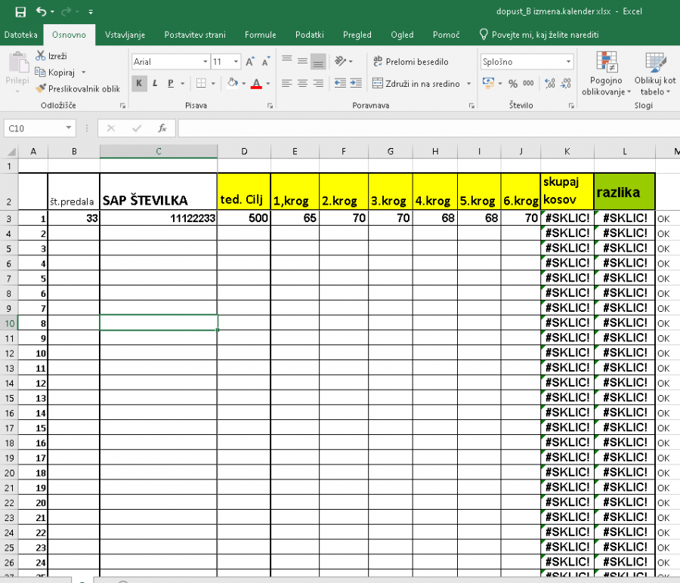Image resolution: width=680 pixels, height=583 pixels.
Task: Click the percent style icon
Action: (513, 84)
